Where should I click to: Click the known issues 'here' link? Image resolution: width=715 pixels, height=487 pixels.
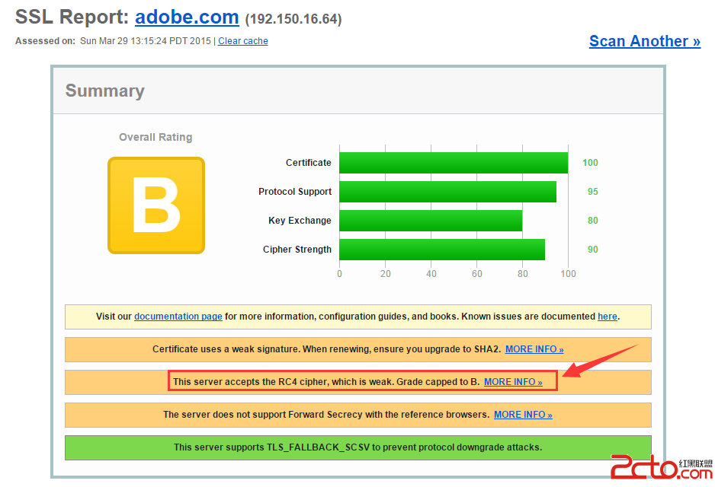(608, 317)
